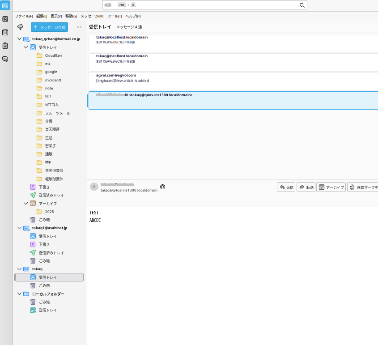378x345 pixels.
Task: Click the 転送 forward button
Action: coord(306,187)
